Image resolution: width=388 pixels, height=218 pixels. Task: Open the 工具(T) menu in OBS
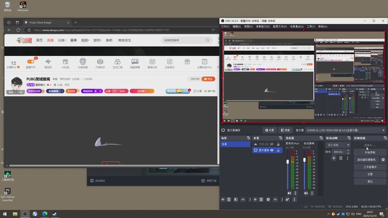coord(311,27)
